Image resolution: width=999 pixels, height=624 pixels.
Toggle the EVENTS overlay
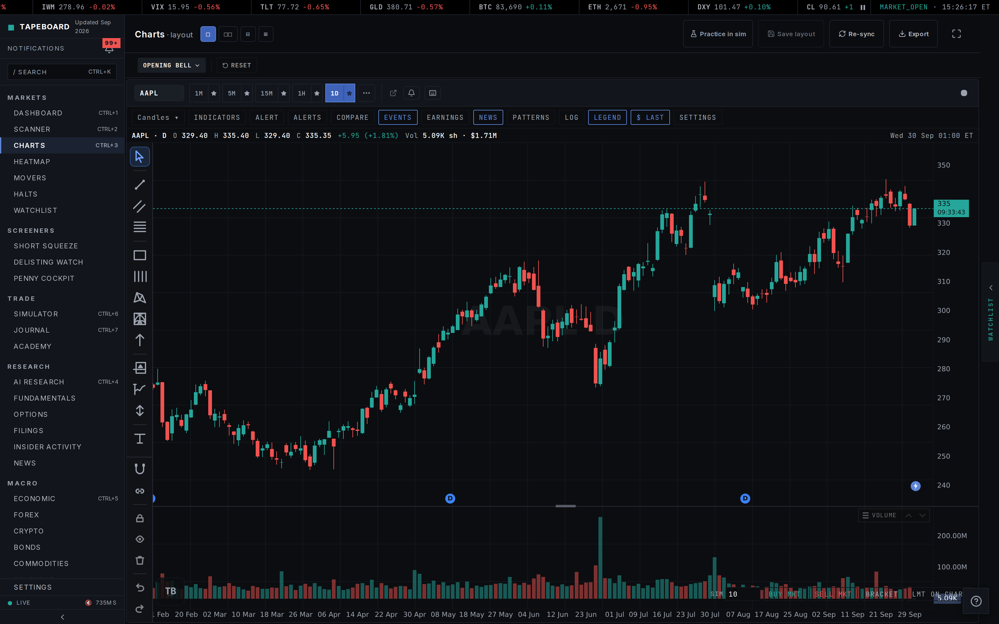click(x=397, y=118)
